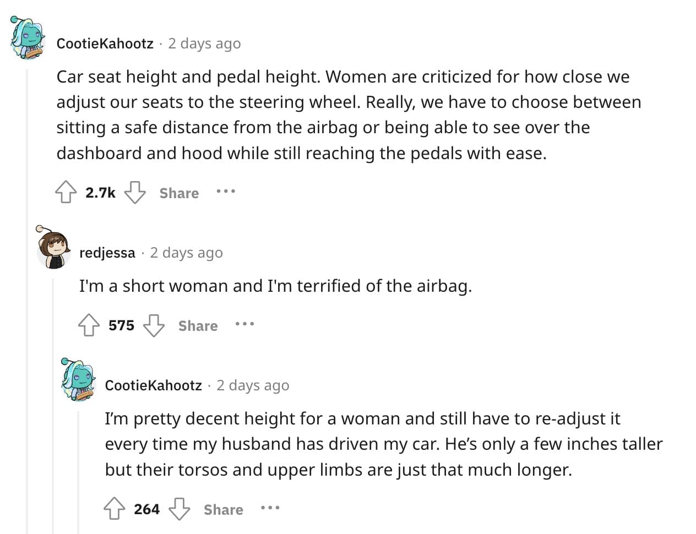Screen dimensions: 696x534
Task: Open CootieKahootz username on the nested reply
Action: click(x=153, y=385)
